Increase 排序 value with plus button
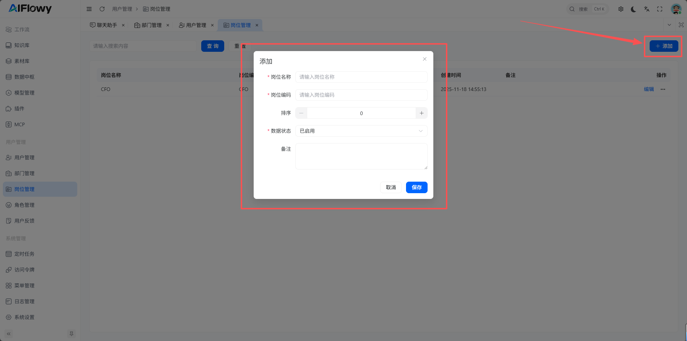This screenshot has height=341, width=687. tap(421, 113)
